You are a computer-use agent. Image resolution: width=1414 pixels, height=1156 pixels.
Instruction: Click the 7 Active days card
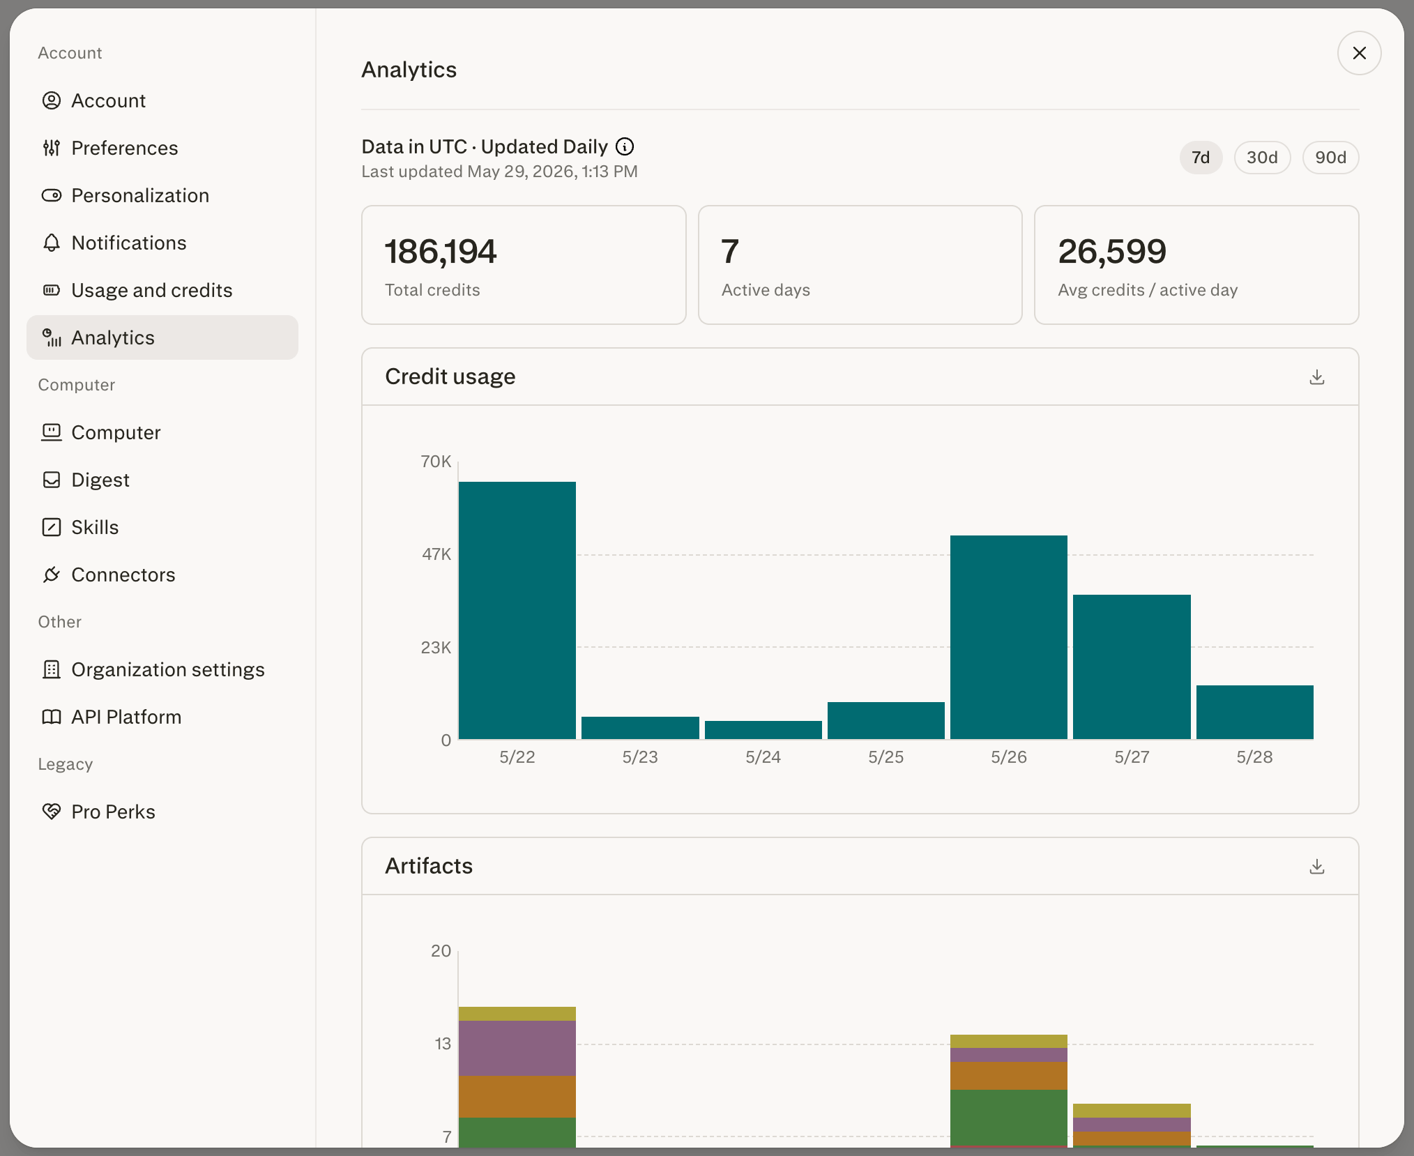point(860,265)
